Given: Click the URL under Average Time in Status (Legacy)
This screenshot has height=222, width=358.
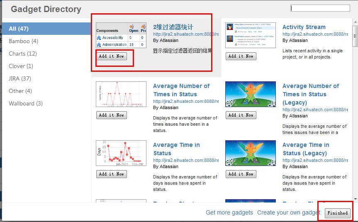Looking at the screenshot, I should [315, 160].
